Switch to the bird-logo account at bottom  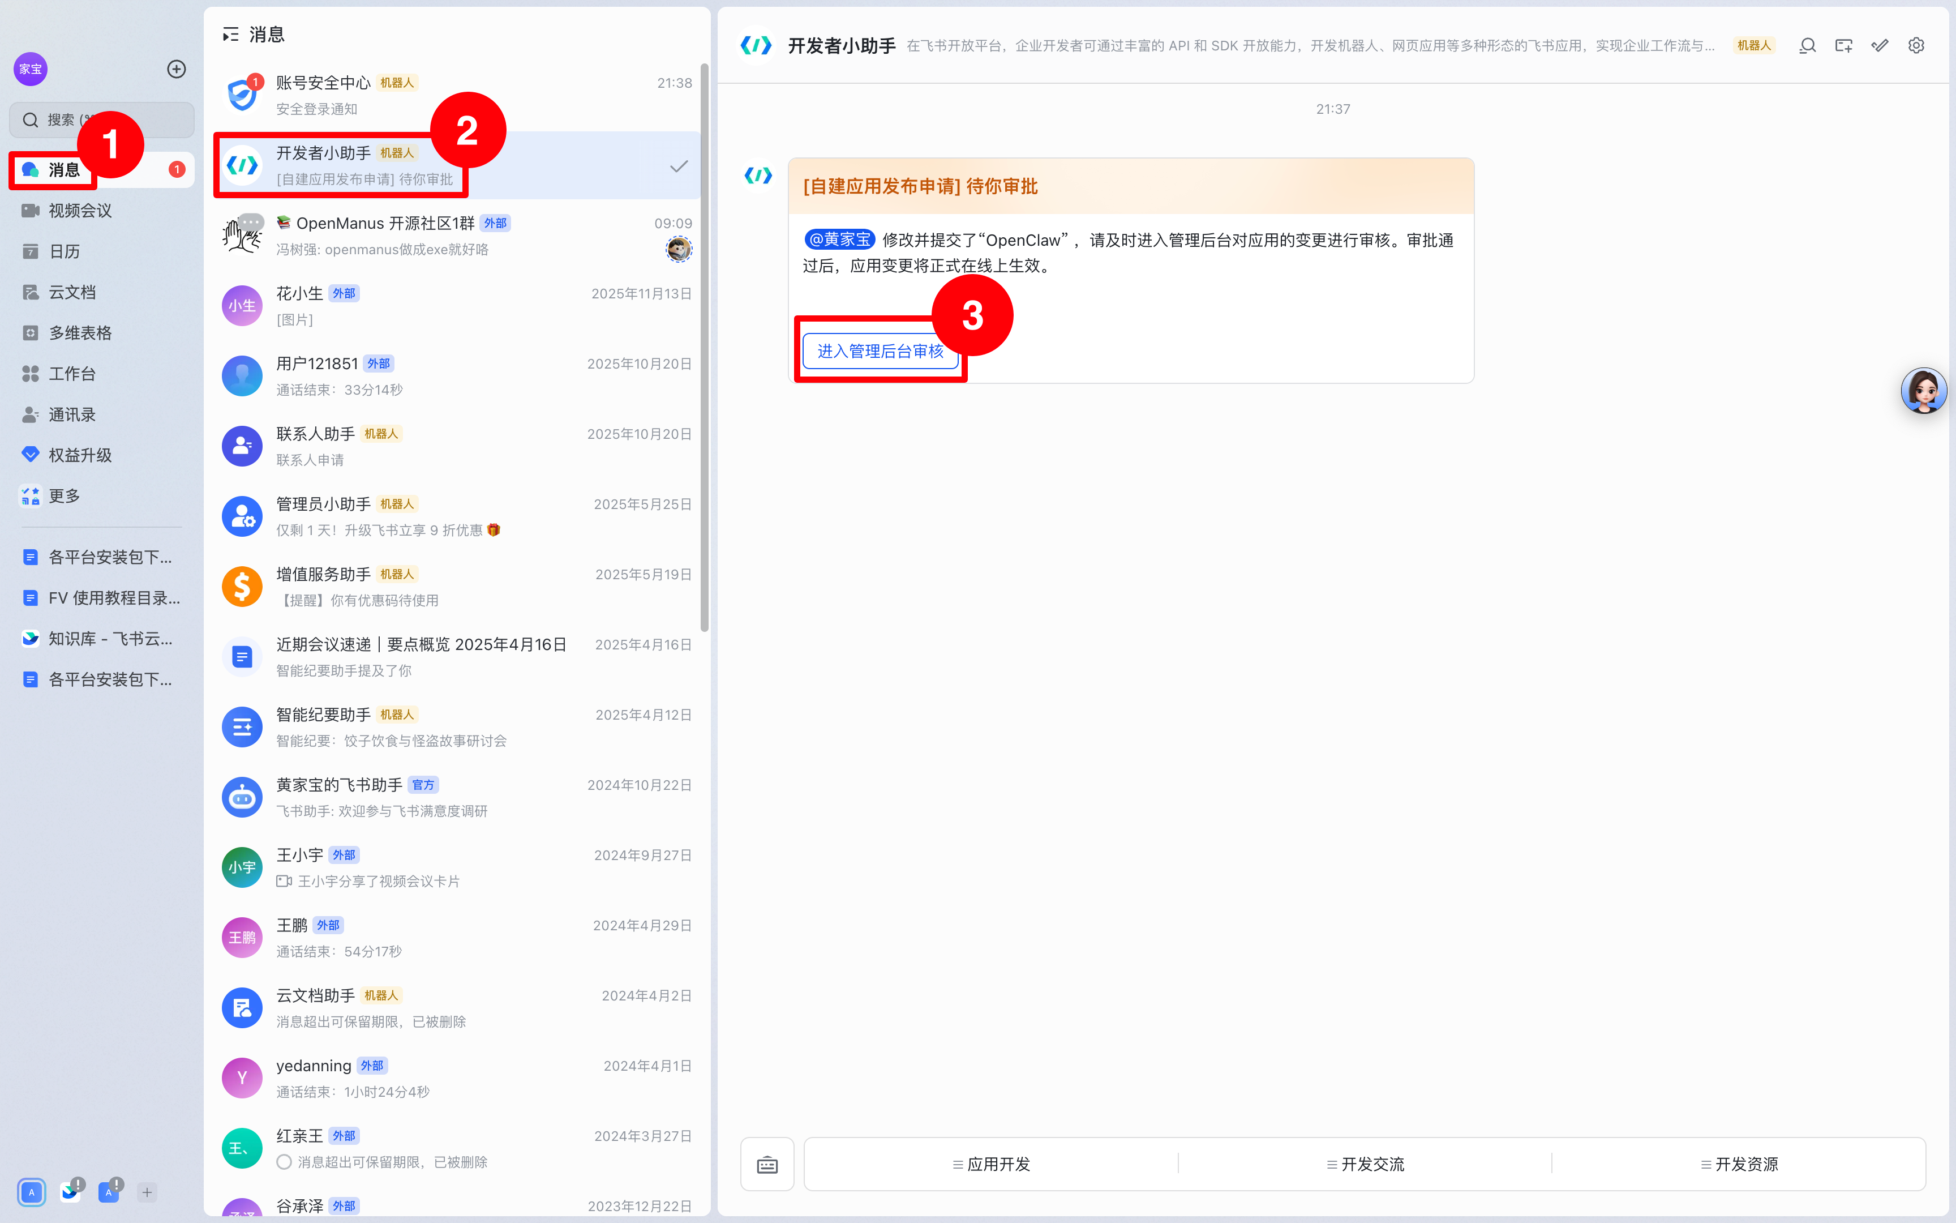70,1191
